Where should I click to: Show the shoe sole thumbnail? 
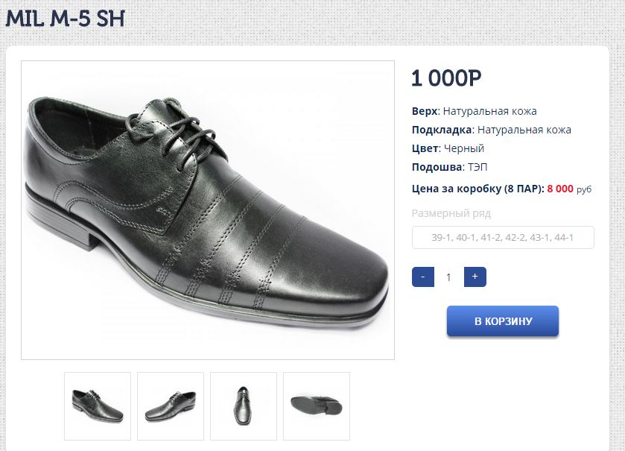pos(317,406)
